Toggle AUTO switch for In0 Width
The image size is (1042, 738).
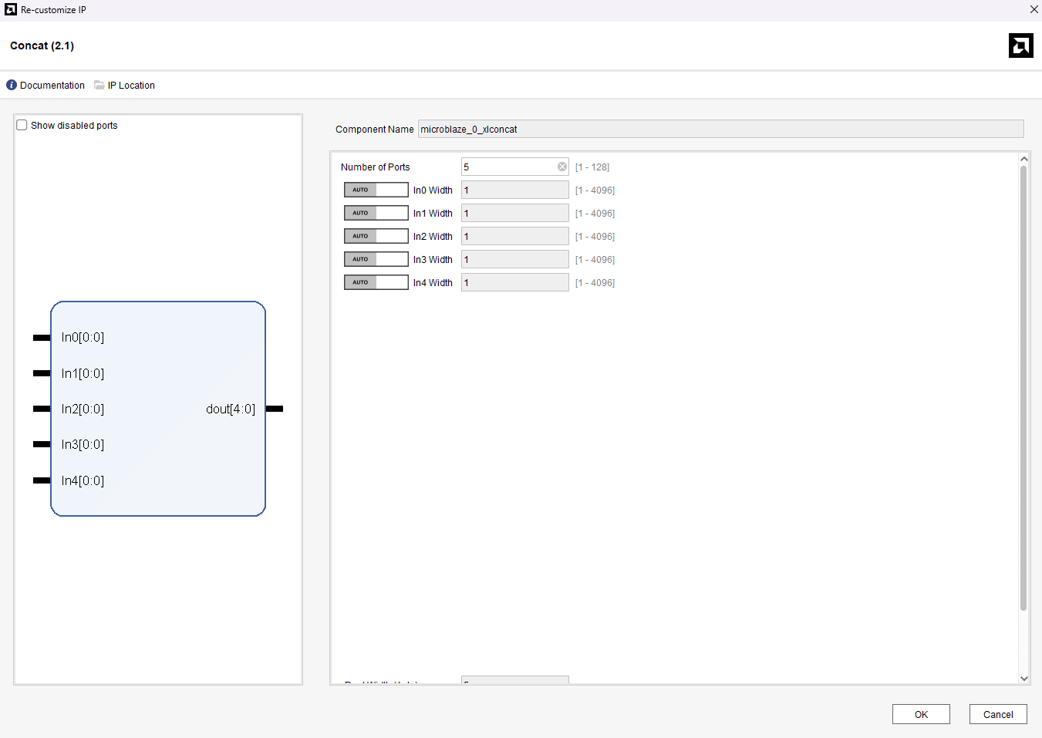[x=376, y=190]
